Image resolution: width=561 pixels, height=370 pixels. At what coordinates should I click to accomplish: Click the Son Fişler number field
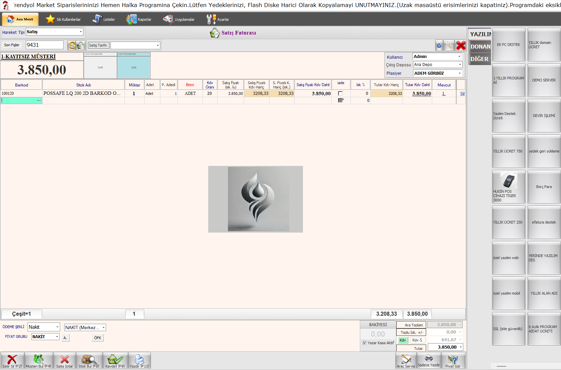coord(45,45)
